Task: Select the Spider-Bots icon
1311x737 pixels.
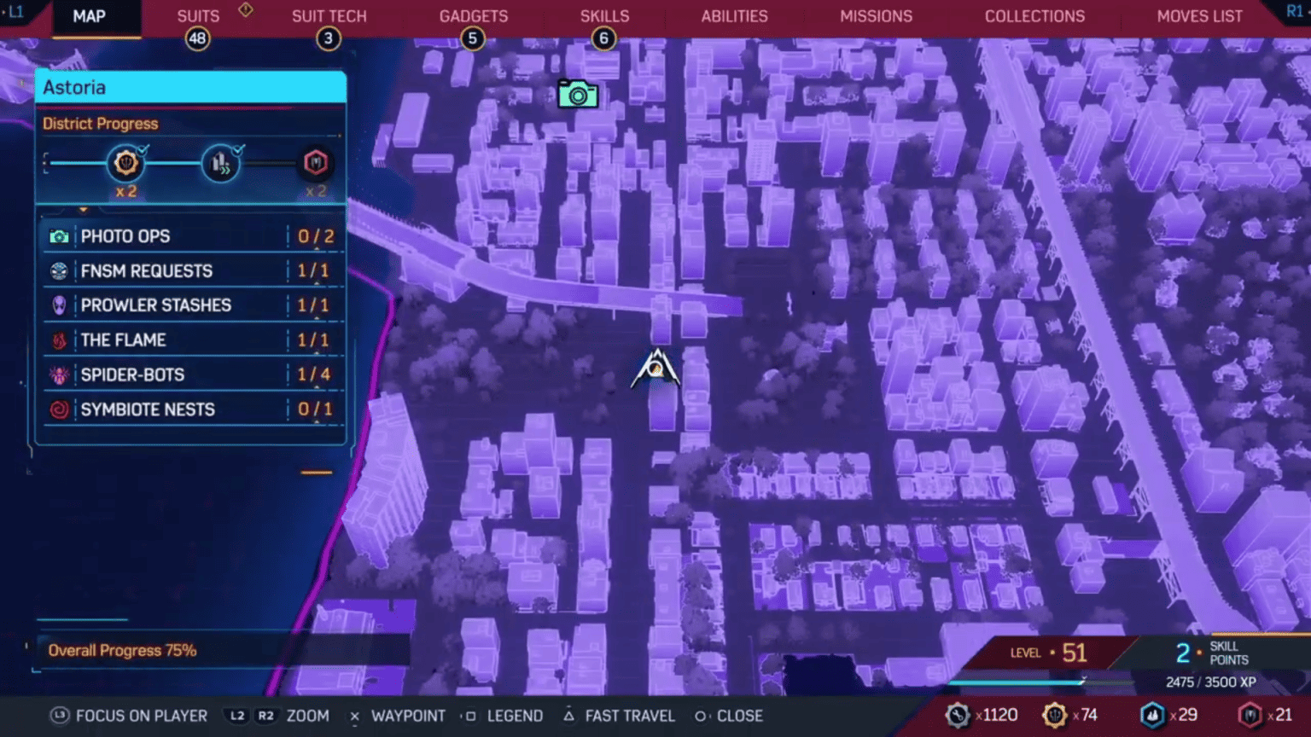Action: pos(58,374)
